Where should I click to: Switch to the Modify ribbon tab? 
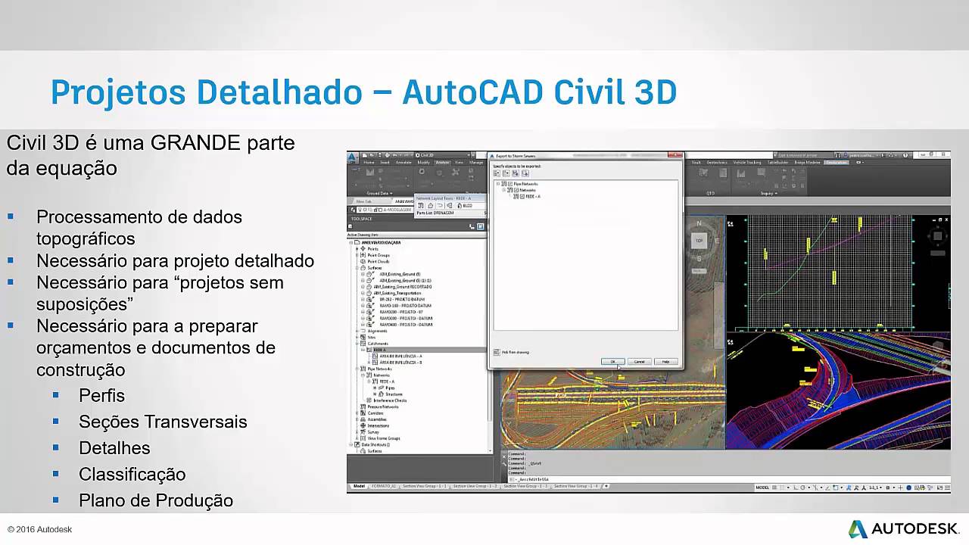pos(423,162)
